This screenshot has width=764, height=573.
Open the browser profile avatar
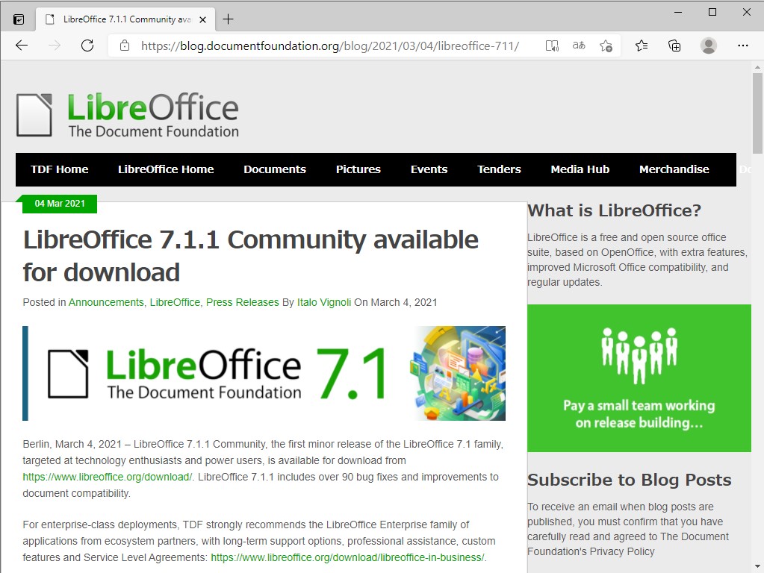(708, 46)
